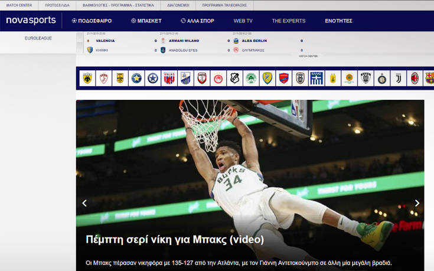Click article summary about 135-127 win
Viewport: 434px width, 271px height.
coord(239,263)
